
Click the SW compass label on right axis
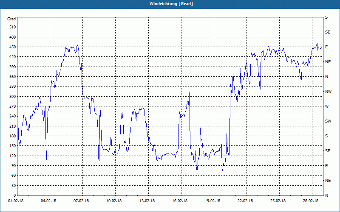[x=328, y=121]
